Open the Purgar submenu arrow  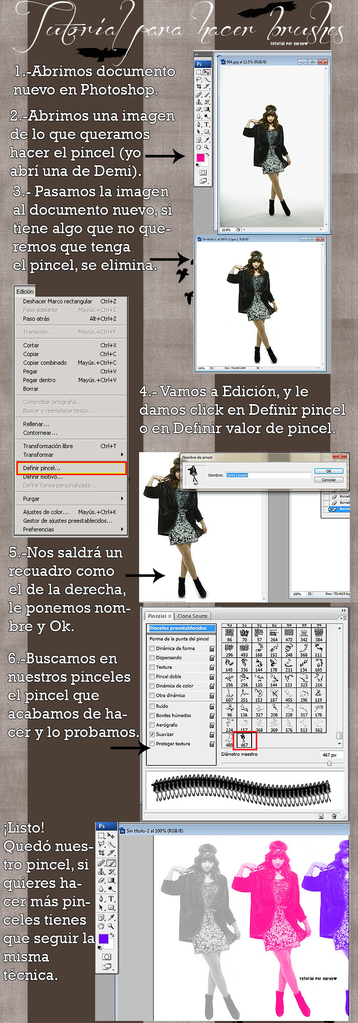pyautogui.click(x=122, y=499)
